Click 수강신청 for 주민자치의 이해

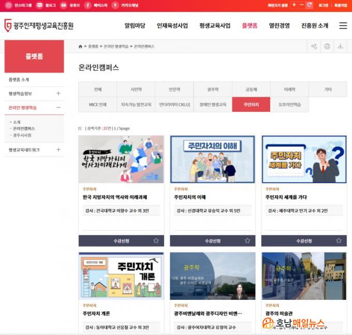(213, 241)
